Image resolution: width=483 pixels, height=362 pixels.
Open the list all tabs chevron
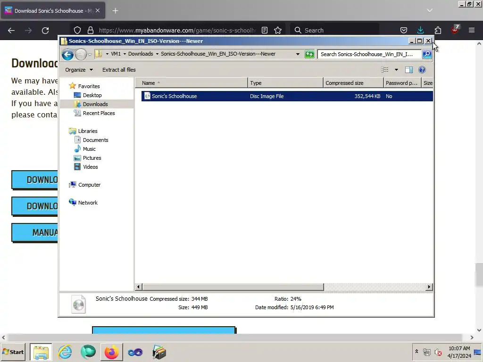pos(430,10)
